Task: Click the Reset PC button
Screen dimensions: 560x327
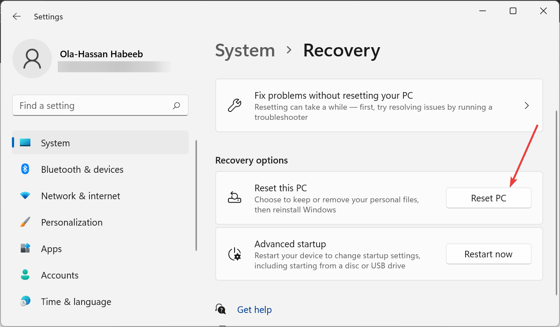Action: click(x=489, y=198)
